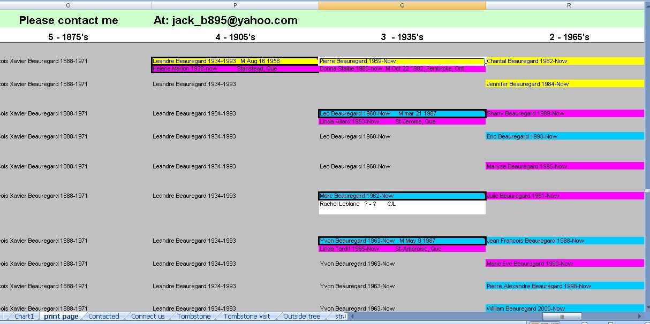This screenshot has height=324, width=650.
Task: Select the blue Eric Beauregard 1993-Now cell
Action: [x=565, y=136]
